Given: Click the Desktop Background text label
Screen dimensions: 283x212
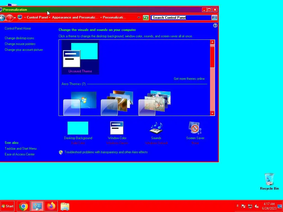Looking at the screenshot, I should pos(78,138).
